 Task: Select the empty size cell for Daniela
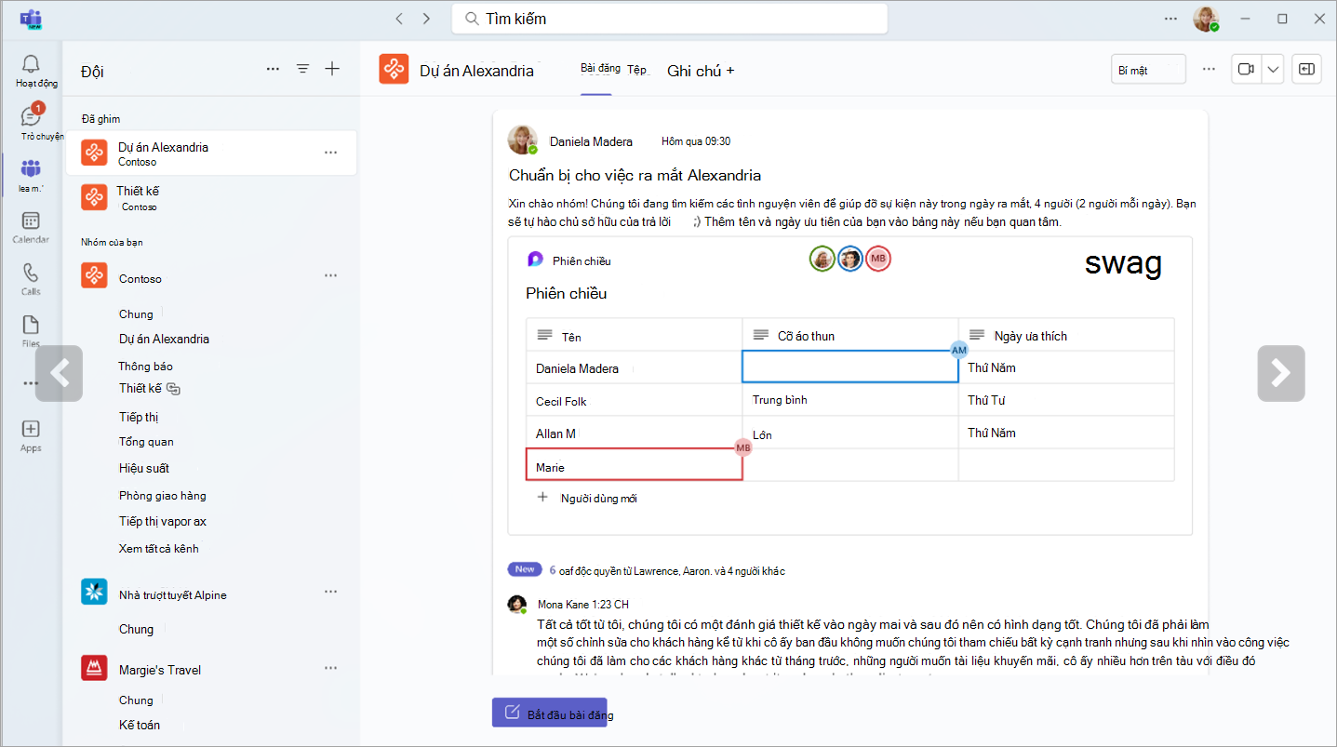click(x=850, y=367)
